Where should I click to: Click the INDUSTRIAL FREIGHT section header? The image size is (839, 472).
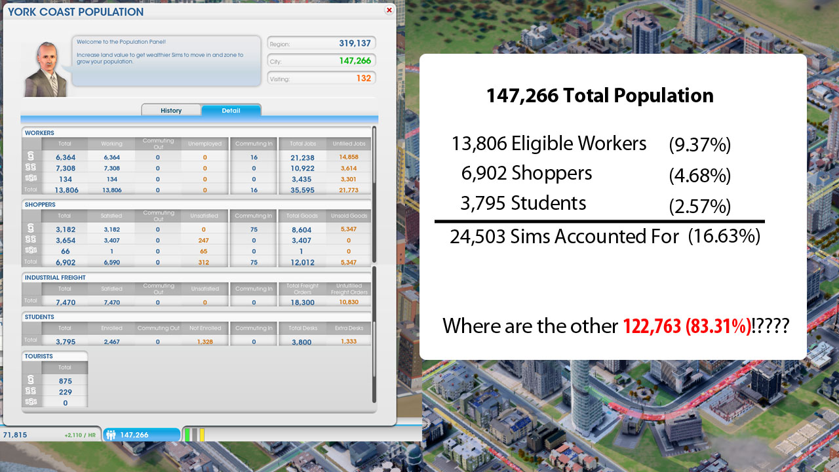tap(55, 277)
